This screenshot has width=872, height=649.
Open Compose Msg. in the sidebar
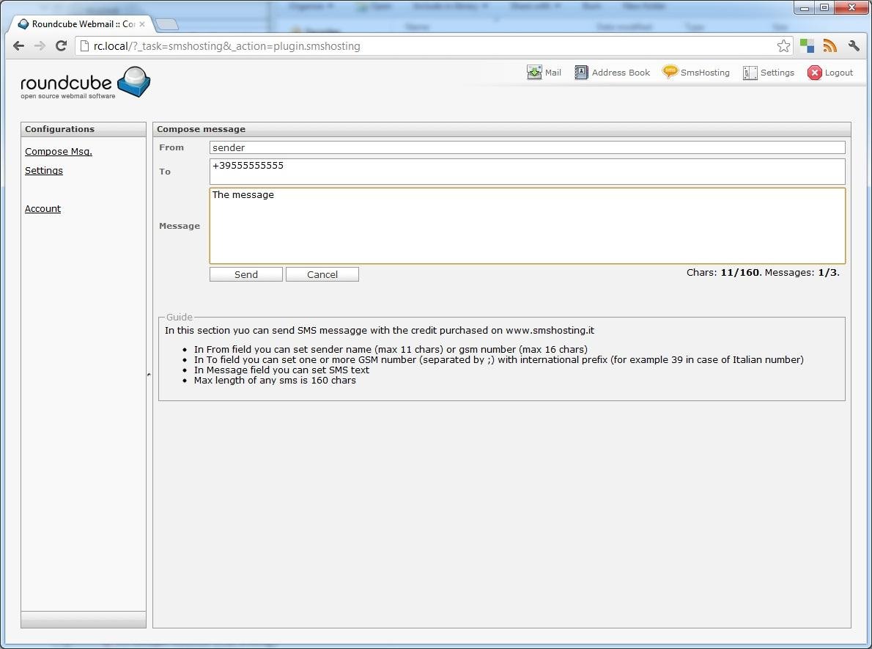[58, 151]
